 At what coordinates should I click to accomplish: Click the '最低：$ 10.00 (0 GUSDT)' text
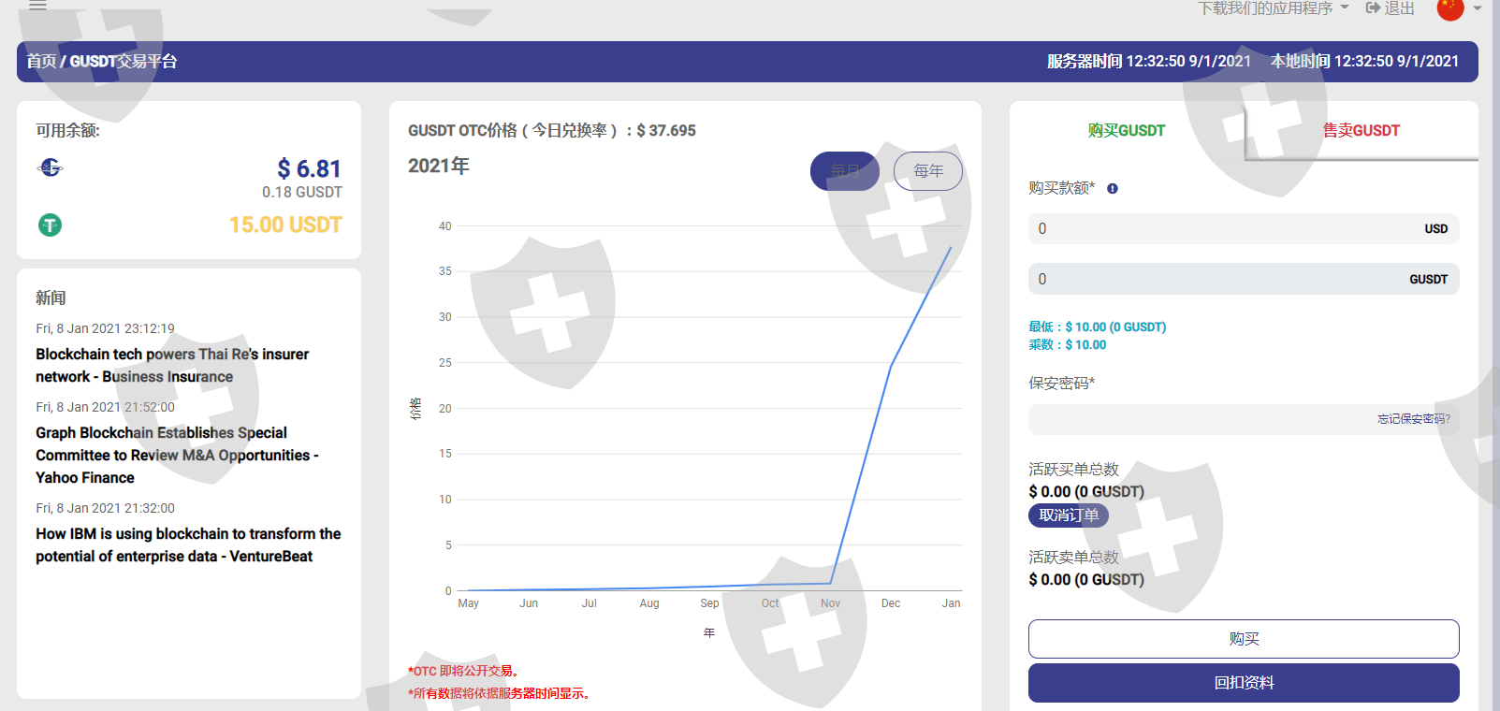pyautogui.click(x=1098, y=327)
